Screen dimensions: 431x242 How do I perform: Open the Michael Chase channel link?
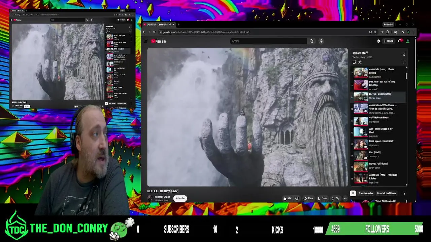pyautogui.click(x=162, y=197)
